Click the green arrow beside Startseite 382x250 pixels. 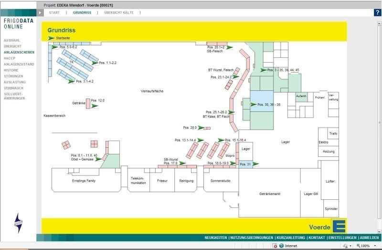pyautogui.click(x=51, y=38)
